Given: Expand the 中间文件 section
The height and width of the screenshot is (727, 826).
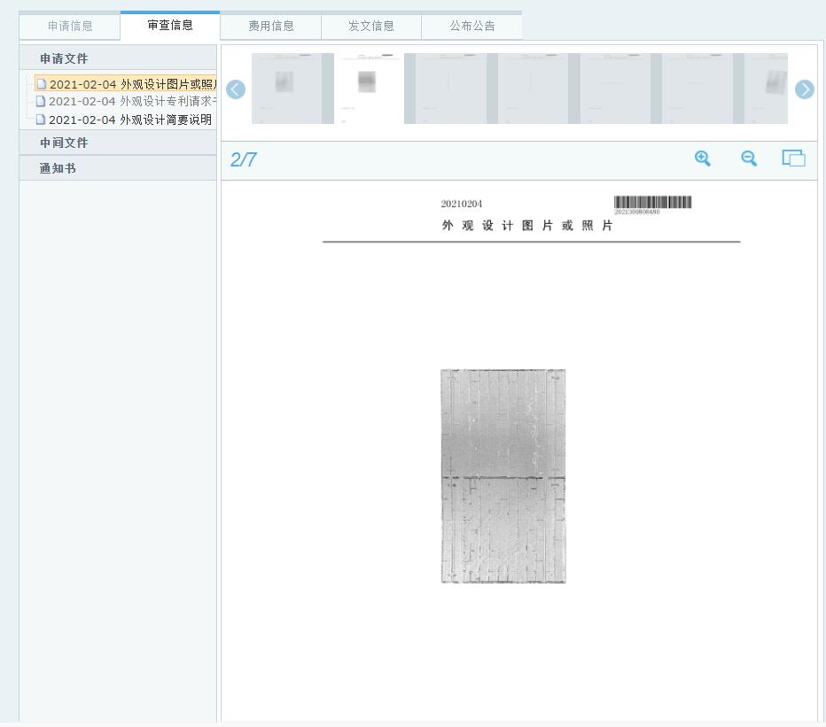Looking at the screenshot, I should [64, 143].
